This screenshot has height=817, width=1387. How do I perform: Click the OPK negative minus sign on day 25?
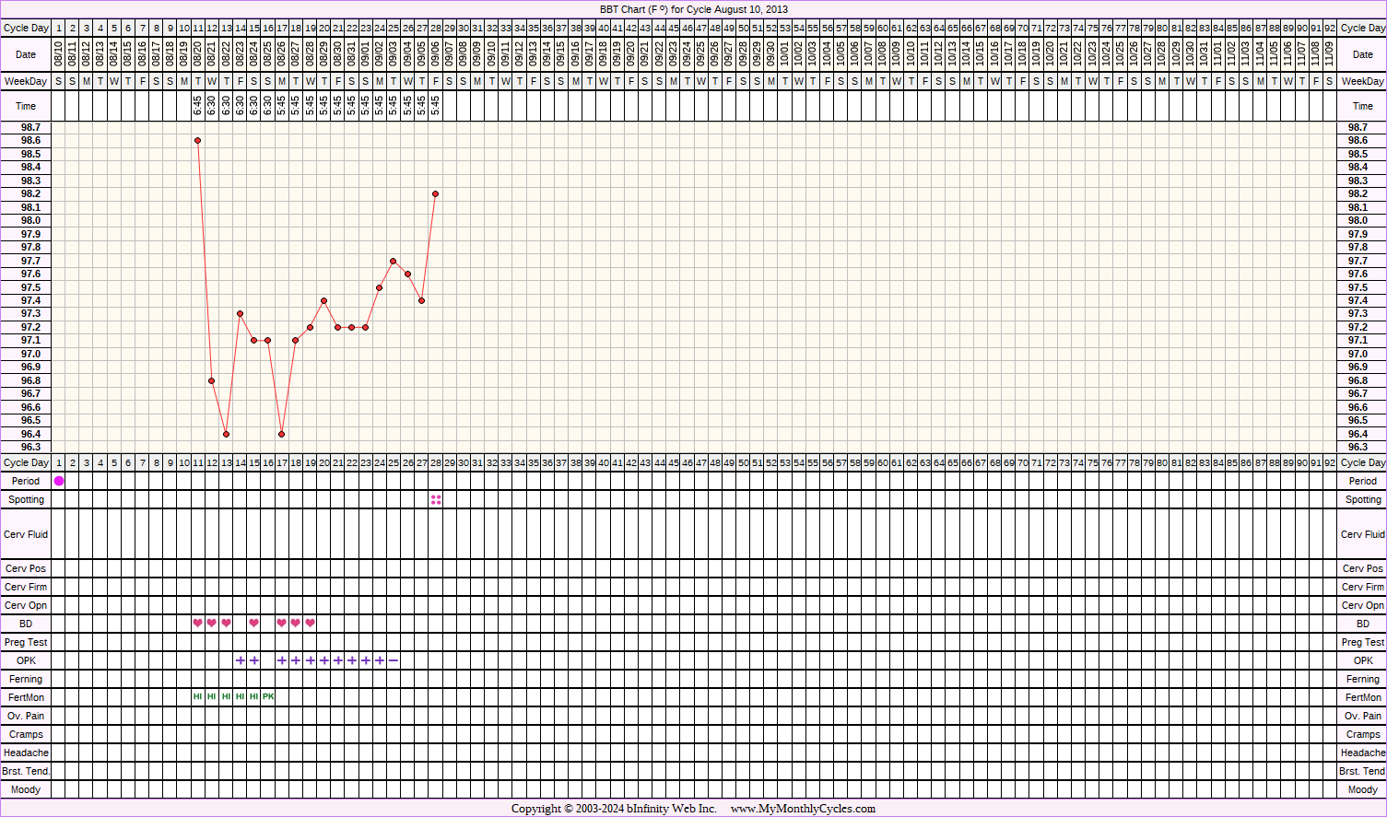[x=394, y=660]
